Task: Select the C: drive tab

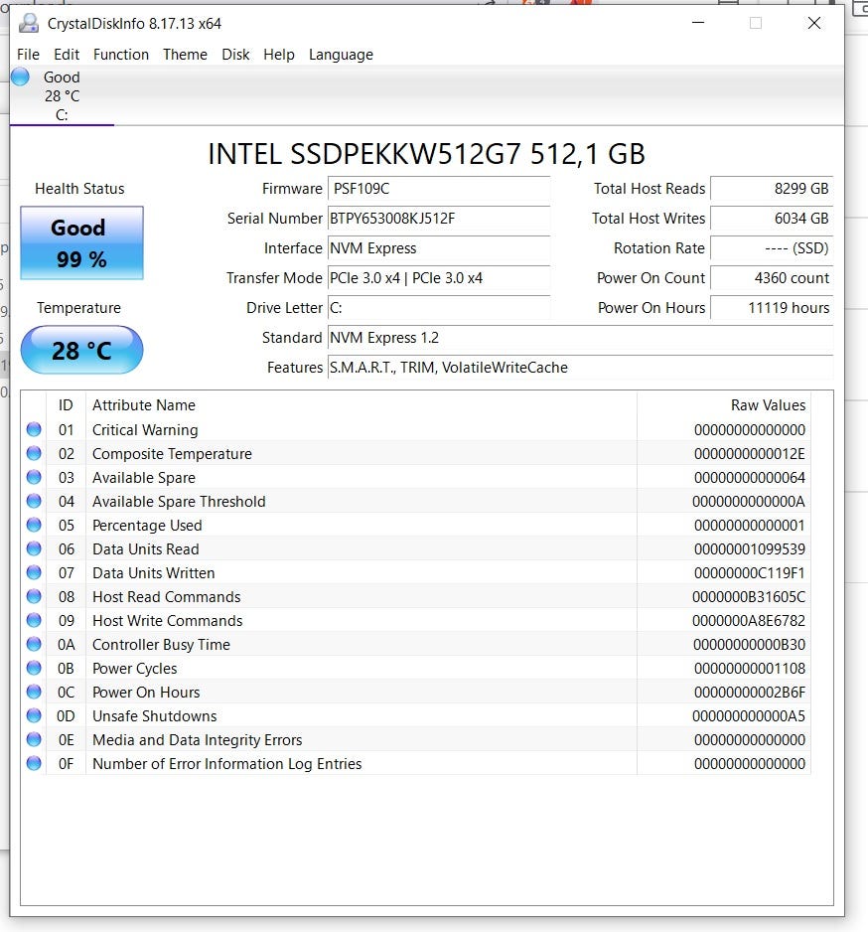Action: 62,95
